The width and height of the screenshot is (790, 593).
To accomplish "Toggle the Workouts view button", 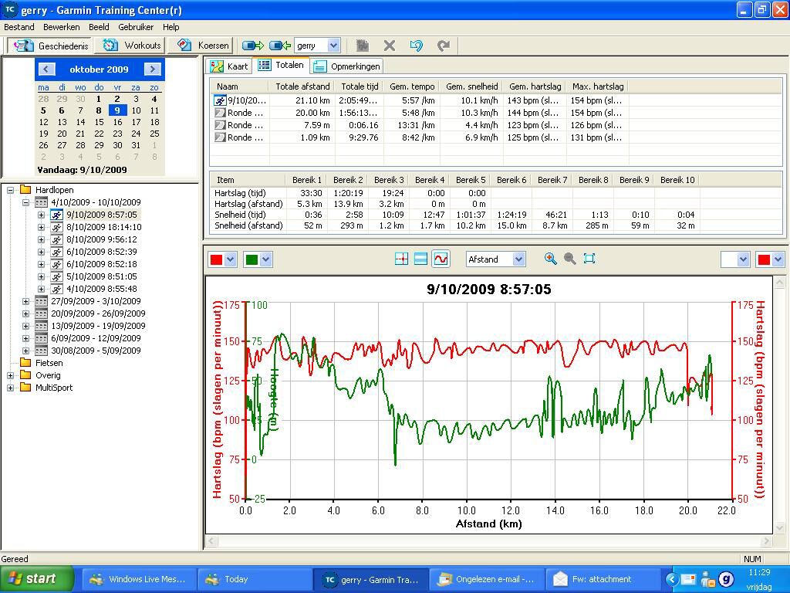I will [133, 46].
